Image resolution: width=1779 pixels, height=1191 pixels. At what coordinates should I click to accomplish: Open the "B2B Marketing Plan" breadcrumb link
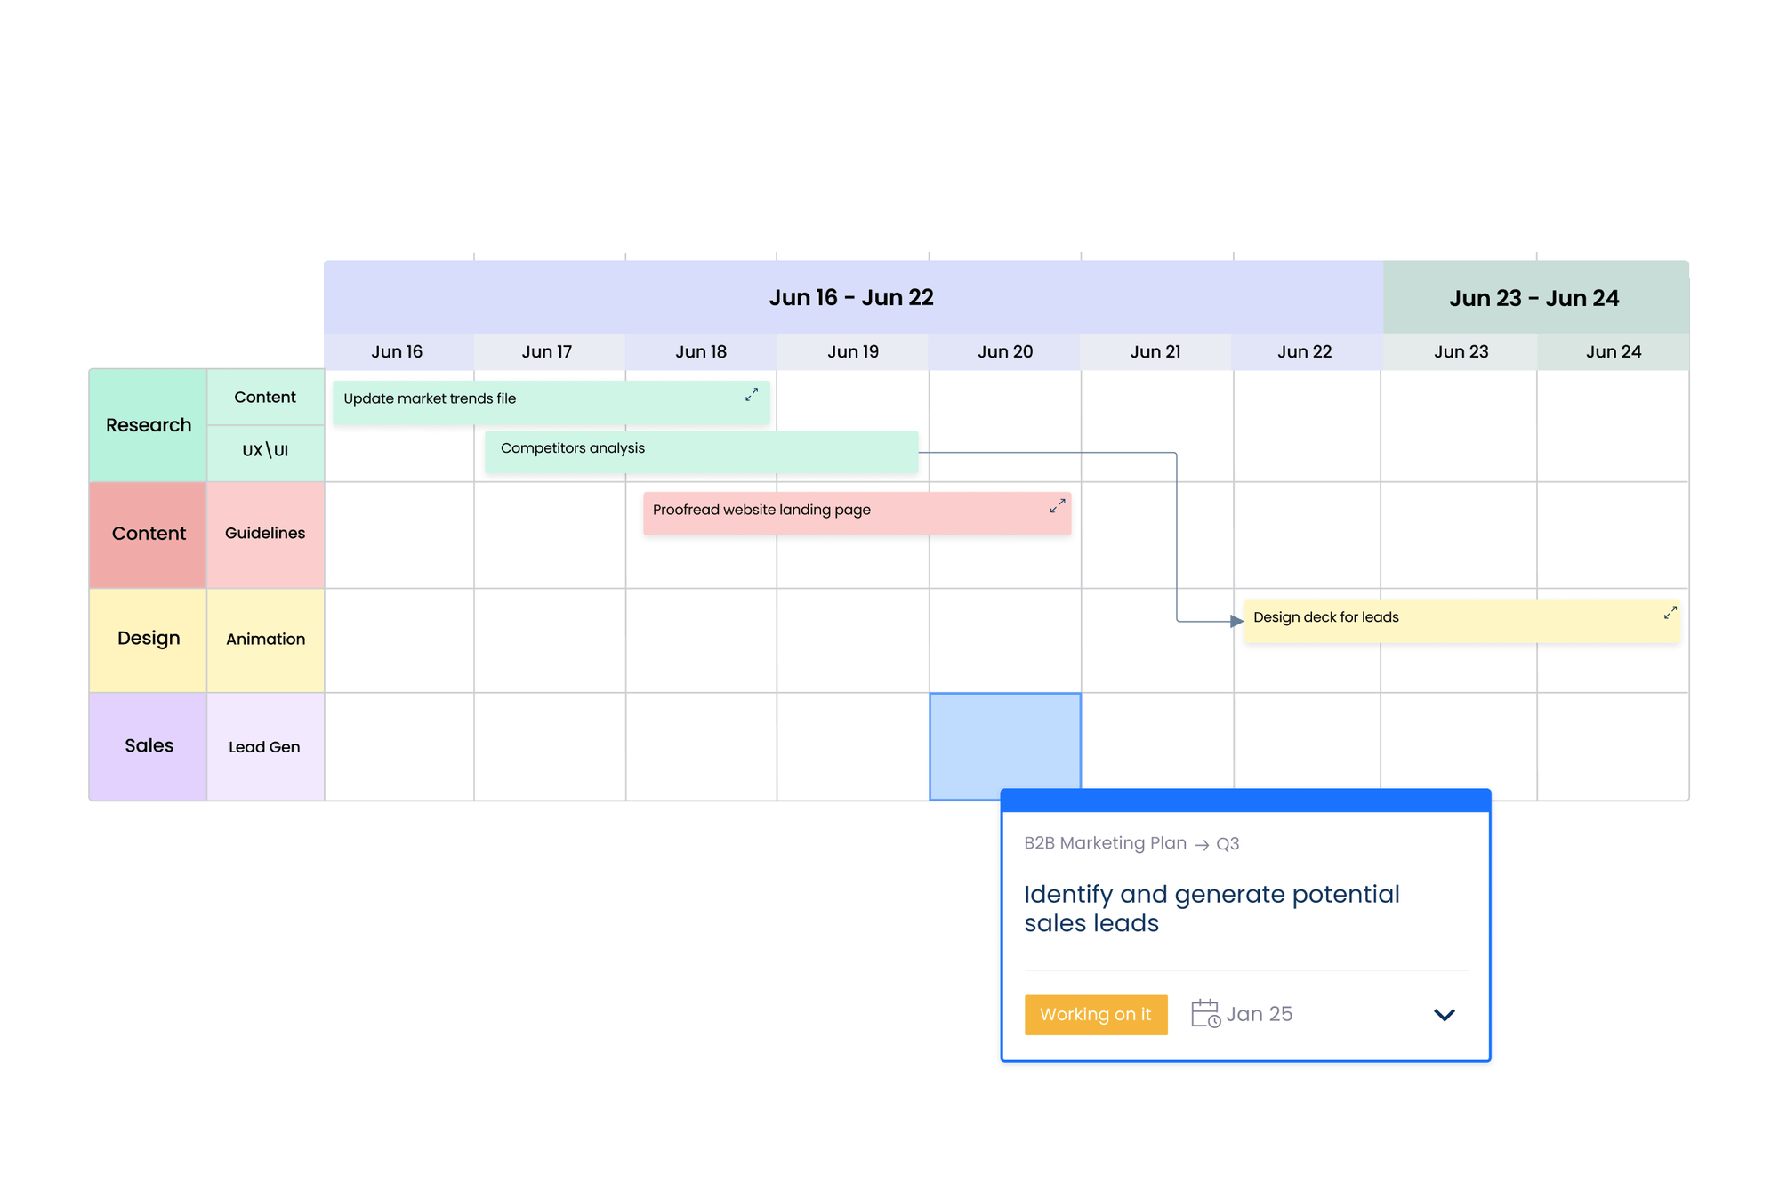point(1105,842)
